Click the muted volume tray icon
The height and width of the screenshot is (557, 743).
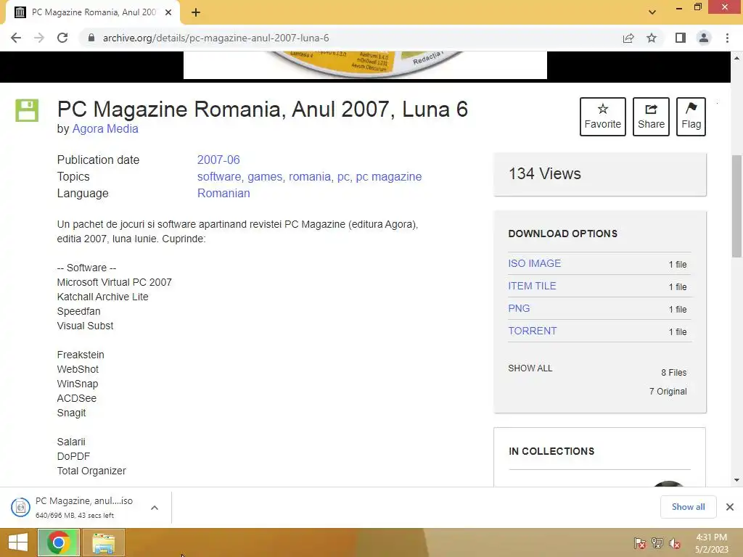click(x=675, y=542)
